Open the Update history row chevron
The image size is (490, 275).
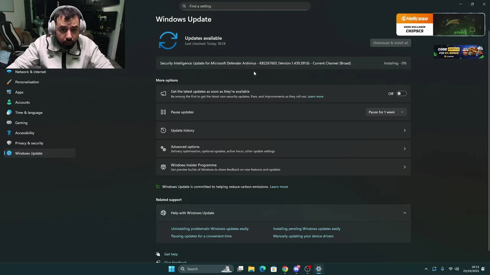(x=405, y=131)
